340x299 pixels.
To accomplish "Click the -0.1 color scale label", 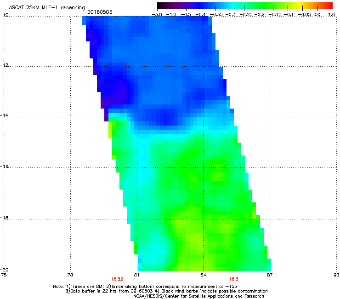I will click(289, 15).
